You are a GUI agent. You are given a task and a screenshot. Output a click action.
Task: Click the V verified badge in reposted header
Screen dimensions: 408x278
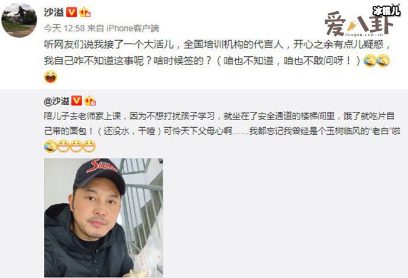(x=76, y=101)
